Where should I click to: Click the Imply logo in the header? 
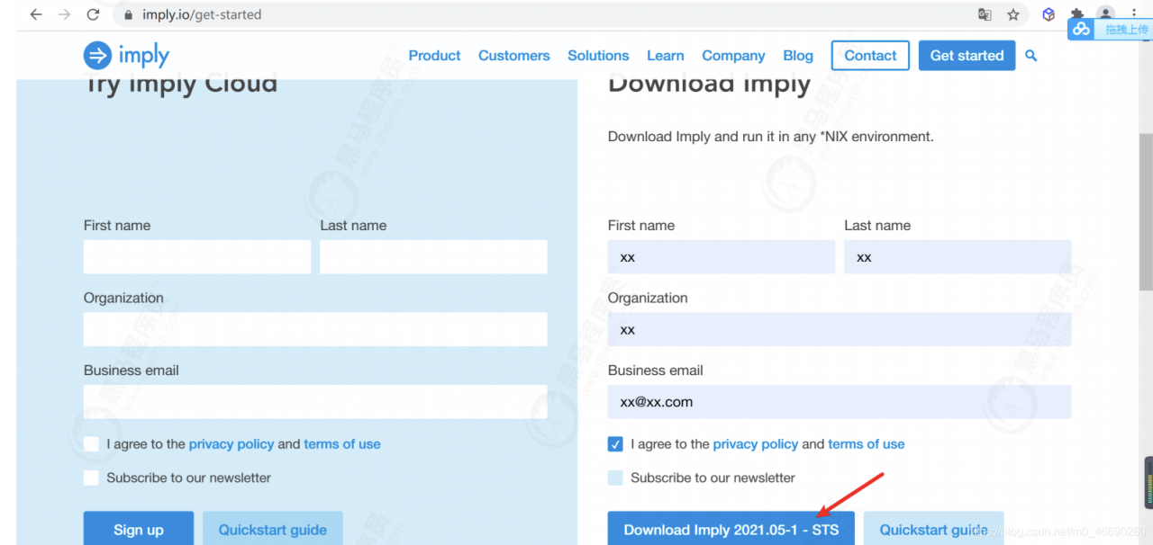click(126, 56)
